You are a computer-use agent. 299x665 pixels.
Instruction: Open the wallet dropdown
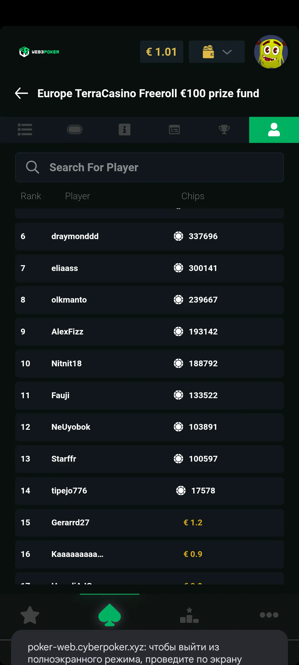point(217,52)
